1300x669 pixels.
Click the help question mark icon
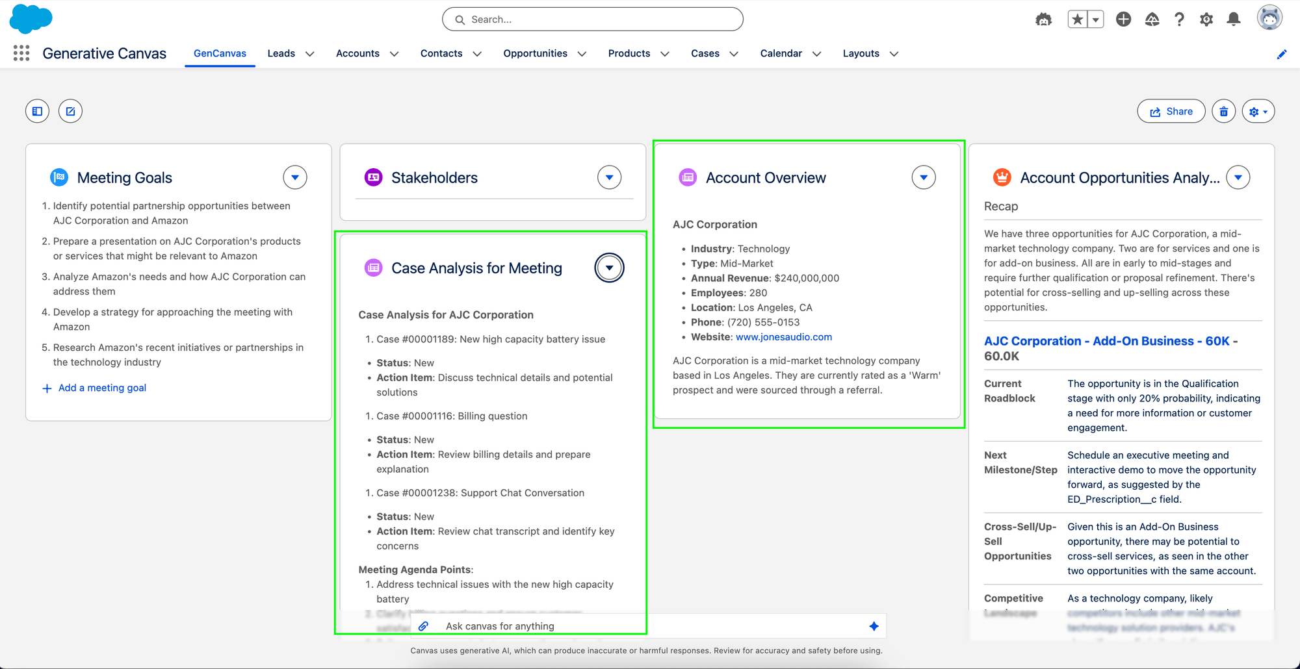[1179, 19]
